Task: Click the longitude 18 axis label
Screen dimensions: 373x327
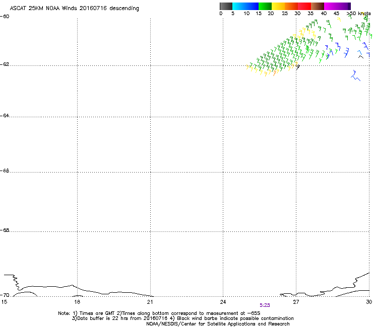Action: pos(77,302)
